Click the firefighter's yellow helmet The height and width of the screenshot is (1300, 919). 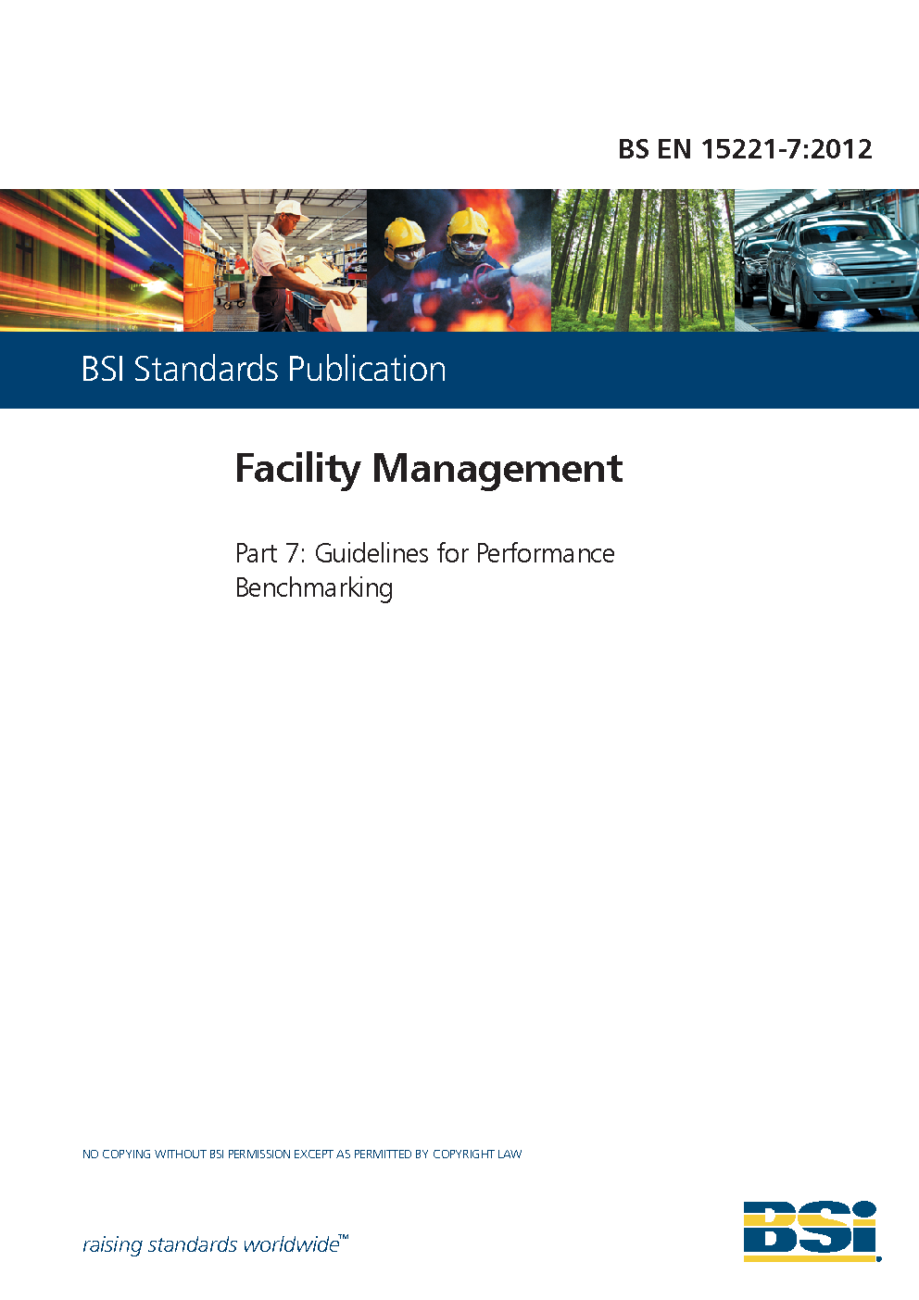click(x=467, y=222)
